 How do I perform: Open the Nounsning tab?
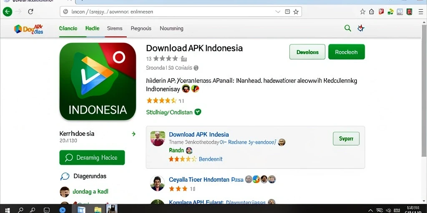(x=171, y=28)
